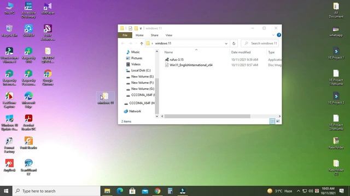Open New Volume (F:) in navigation pane

tap(142, 83)
